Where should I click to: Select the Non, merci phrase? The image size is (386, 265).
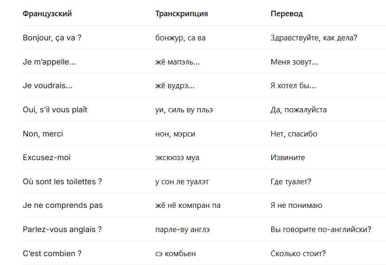[x=43, y=134]
